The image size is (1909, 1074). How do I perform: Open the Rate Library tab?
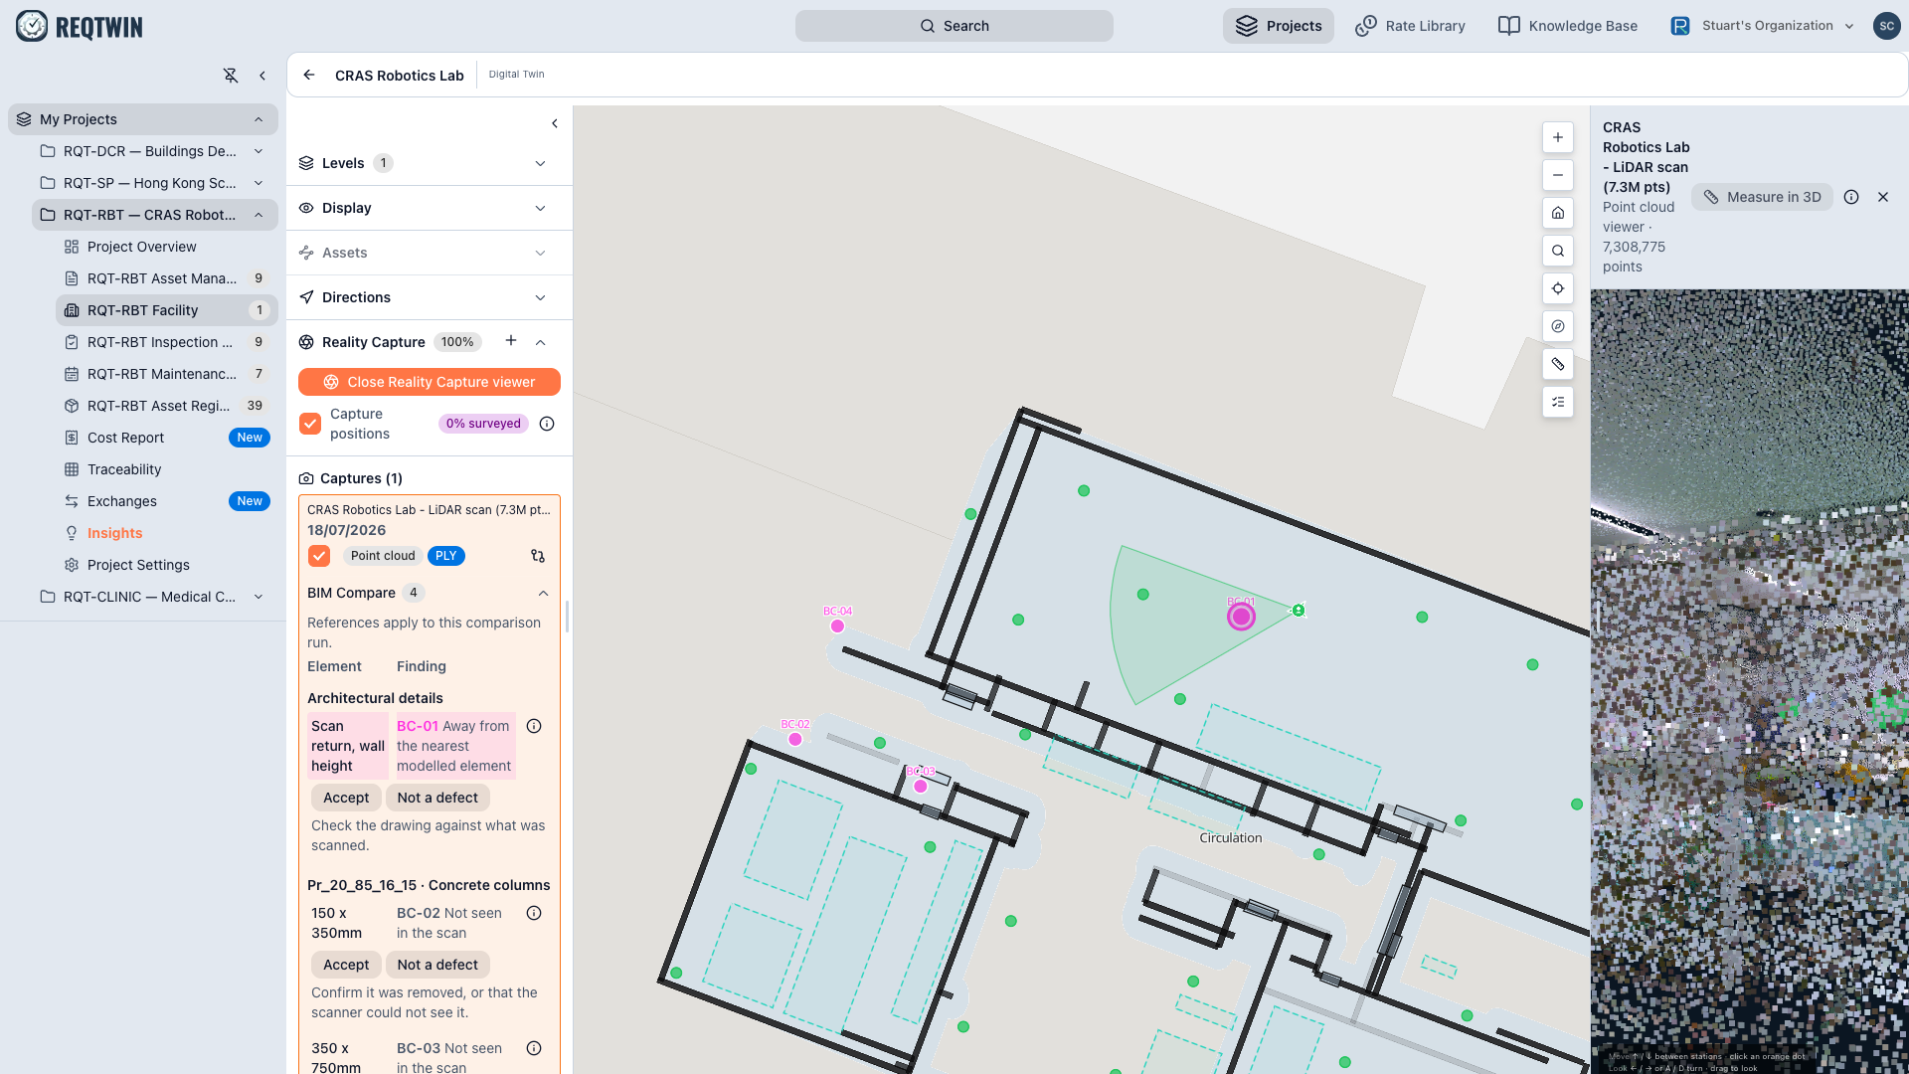(1410, 26)
